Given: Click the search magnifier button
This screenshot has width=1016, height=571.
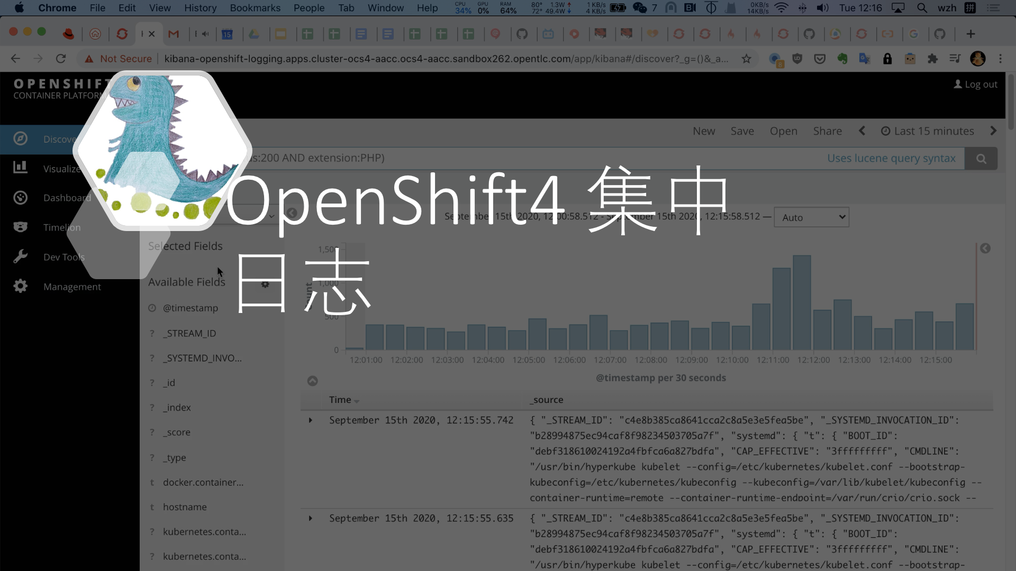Looking at the screenshot, I should pyautogui.click(x=981, y=159).
